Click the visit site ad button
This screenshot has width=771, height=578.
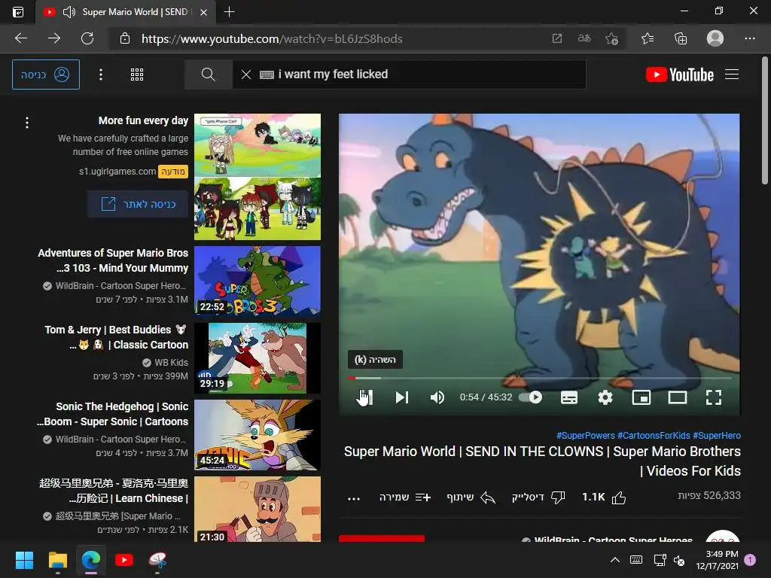(x=139, y=204)
